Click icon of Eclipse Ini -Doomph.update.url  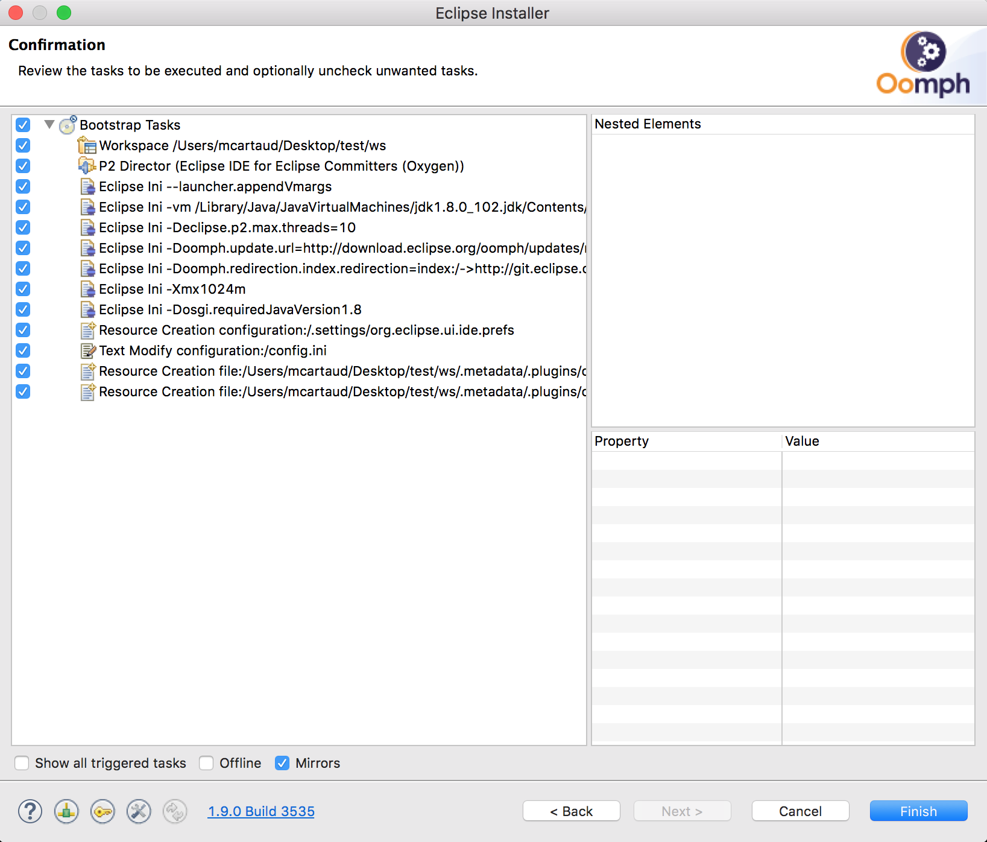point(88,248)
